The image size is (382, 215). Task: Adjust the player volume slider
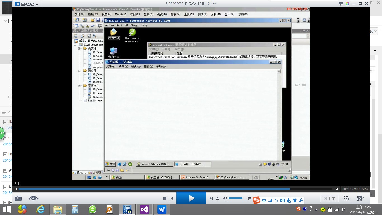pos(235,198)
